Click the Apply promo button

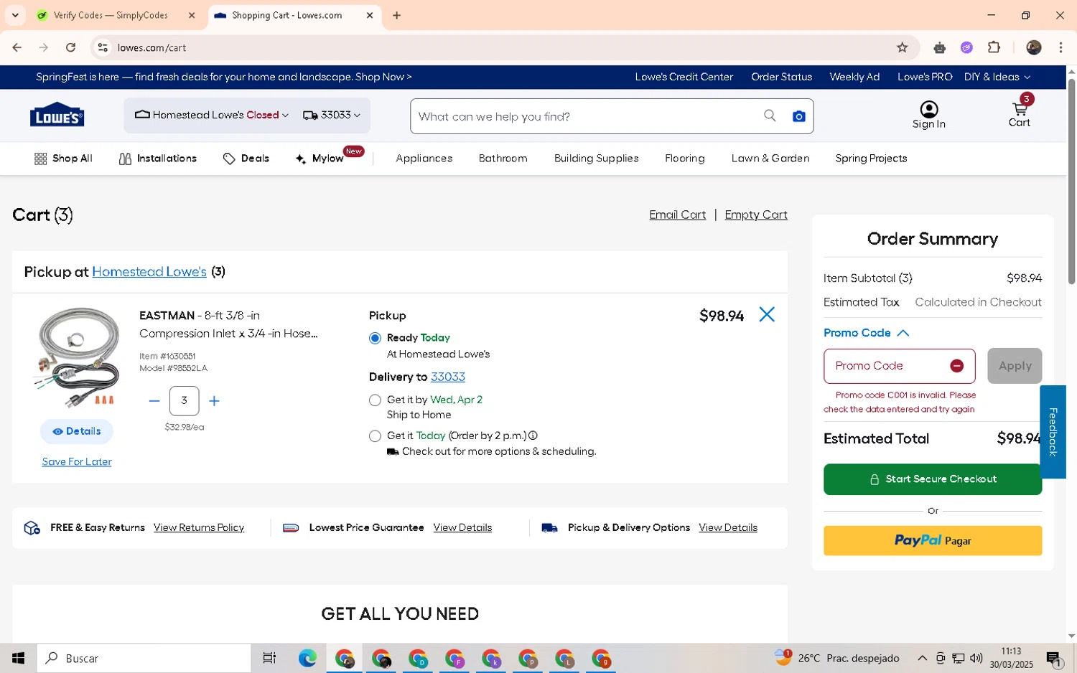tap(1015, 366)
